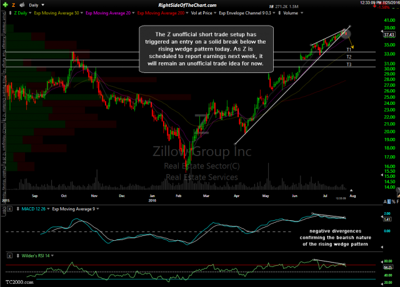Select the negative divergences annotation text
This screenshot has width=400, height=287.
click(335, 238)
